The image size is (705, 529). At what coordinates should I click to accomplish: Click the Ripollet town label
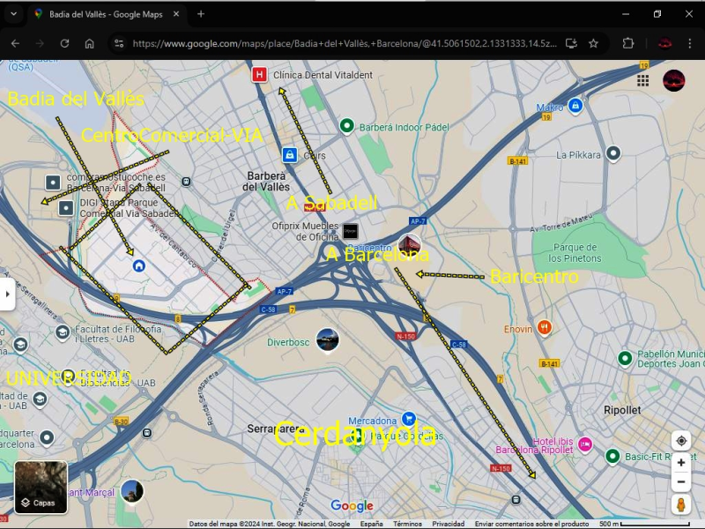622,410
